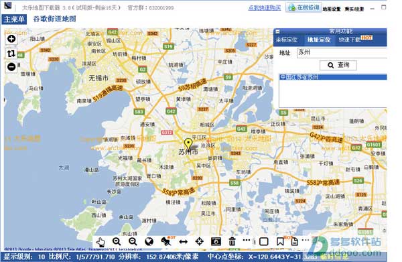Viewport: 402px width, 262px height.
Task: Click the address input field containing 苏州
Action: [x=342, y=53]
